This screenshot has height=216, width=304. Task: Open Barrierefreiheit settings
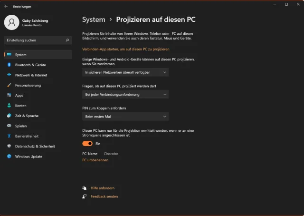coord(38,136)
